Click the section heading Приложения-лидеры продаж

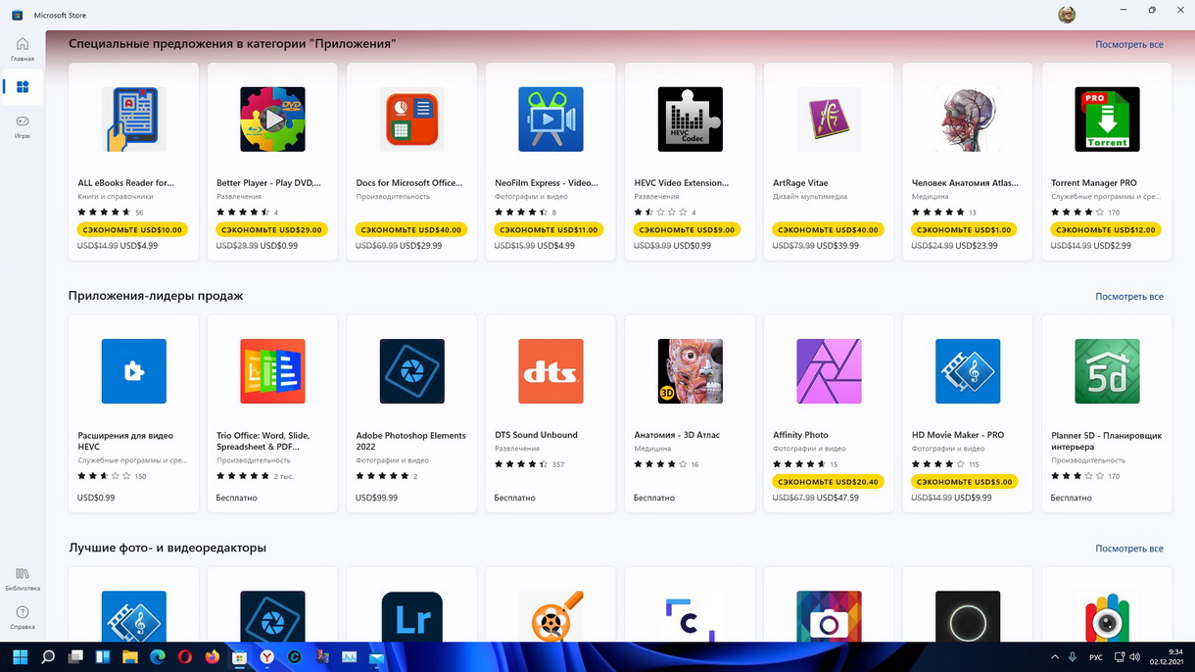pyautogui.click(x=156, y=296)
